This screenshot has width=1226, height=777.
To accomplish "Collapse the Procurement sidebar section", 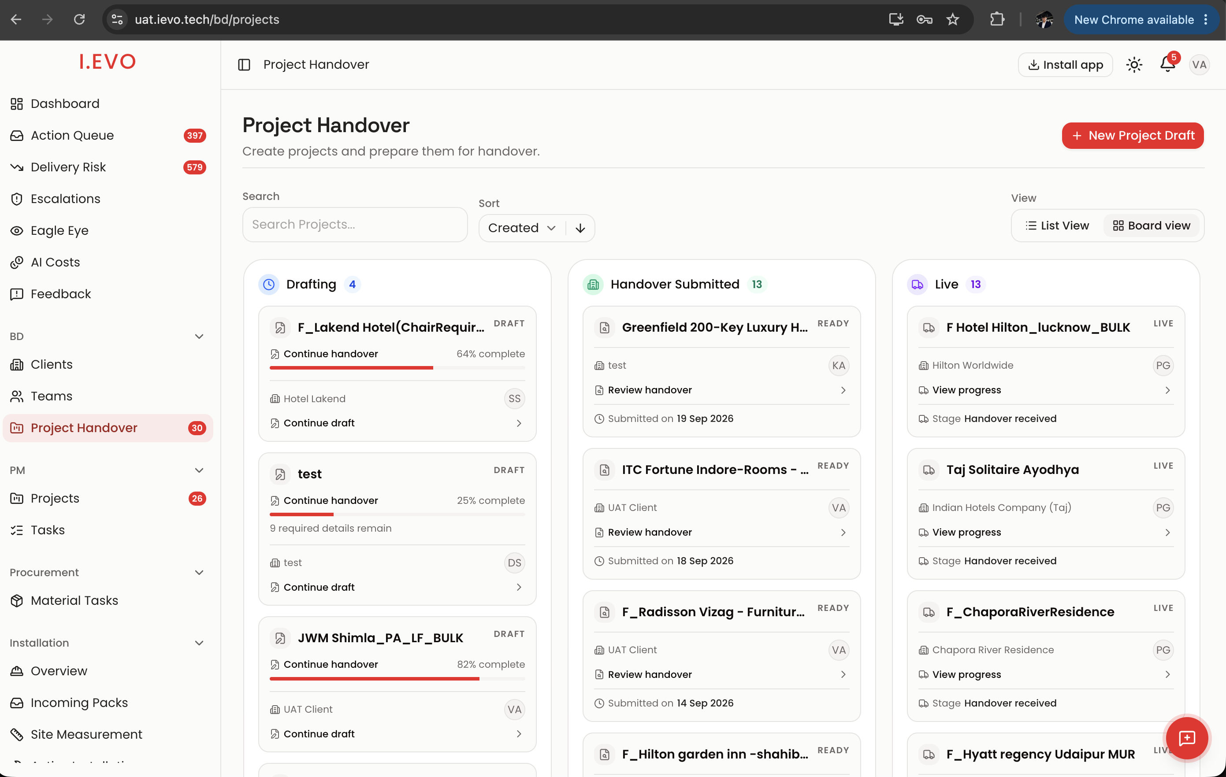I will (199, 573).
